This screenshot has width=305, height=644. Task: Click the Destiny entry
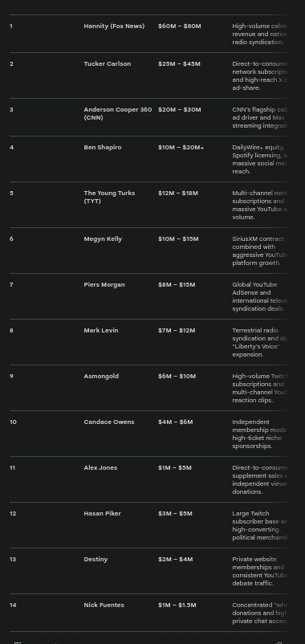[x=96, y=559]
